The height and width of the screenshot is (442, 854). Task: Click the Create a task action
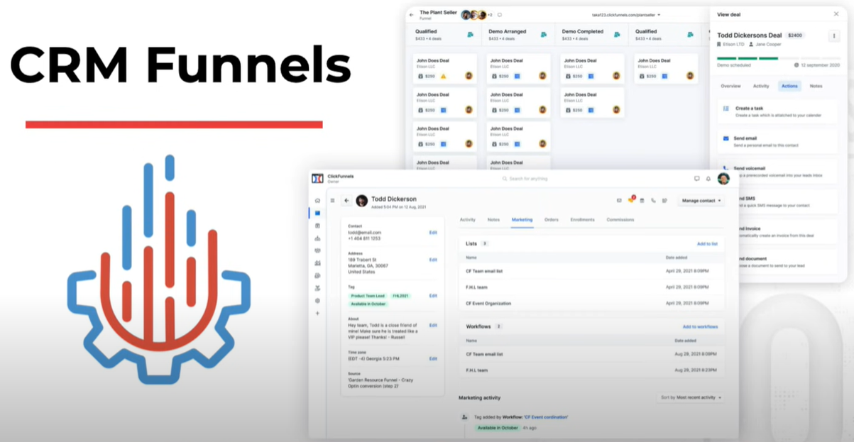pos(777,111)
